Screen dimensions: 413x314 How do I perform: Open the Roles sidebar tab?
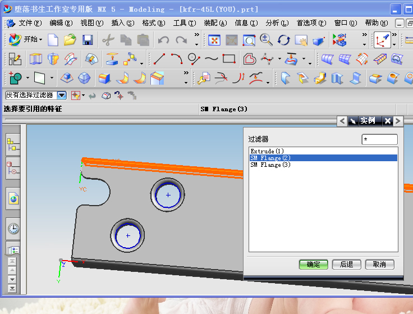point(13,249)
